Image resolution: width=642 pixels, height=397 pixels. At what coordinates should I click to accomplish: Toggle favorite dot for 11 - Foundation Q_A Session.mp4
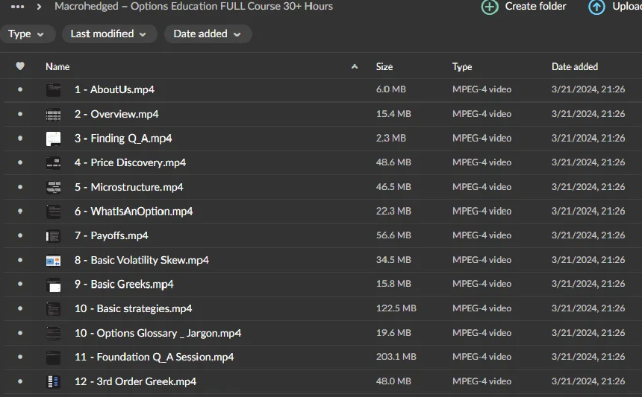[x=20, y=358]
